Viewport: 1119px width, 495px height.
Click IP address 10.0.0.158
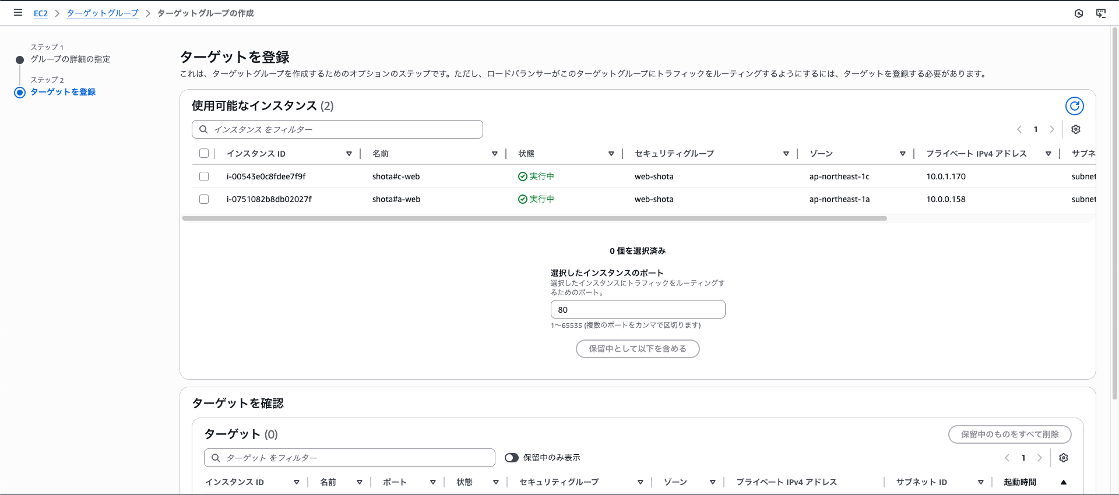click(946, 199)
